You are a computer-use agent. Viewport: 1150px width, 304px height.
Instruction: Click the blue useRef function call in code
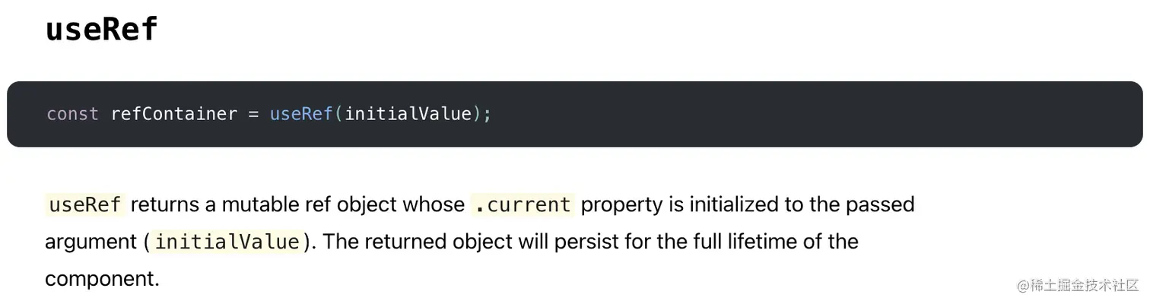(301, 114)
